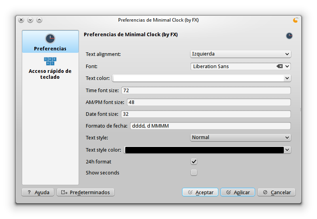Click the Date font size field

[x=206, y=114]
